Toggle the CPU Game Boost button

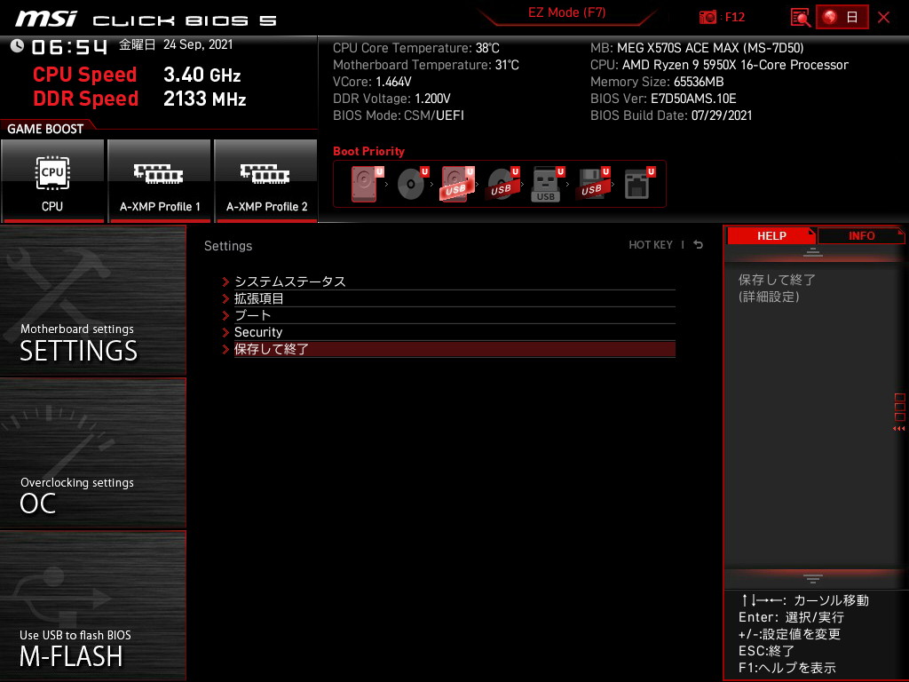coord(52,180)
